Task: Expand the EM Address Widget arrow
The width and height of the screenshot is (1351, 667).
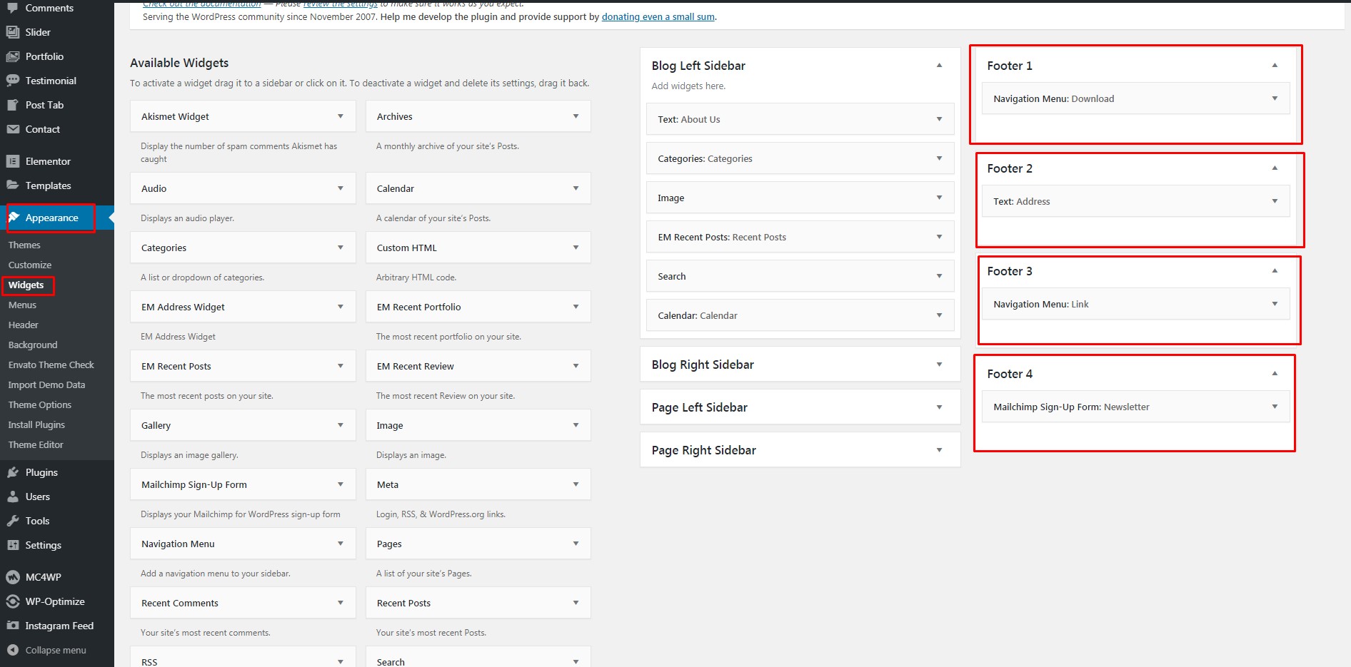Action: pos(341,307)
